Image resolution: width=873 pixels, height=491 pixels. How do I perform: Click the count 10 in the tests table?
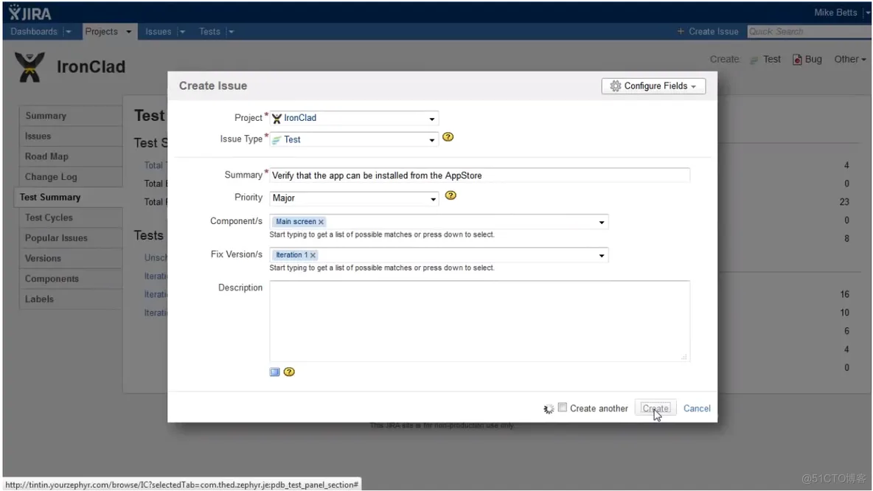click(x=844, y=313)
